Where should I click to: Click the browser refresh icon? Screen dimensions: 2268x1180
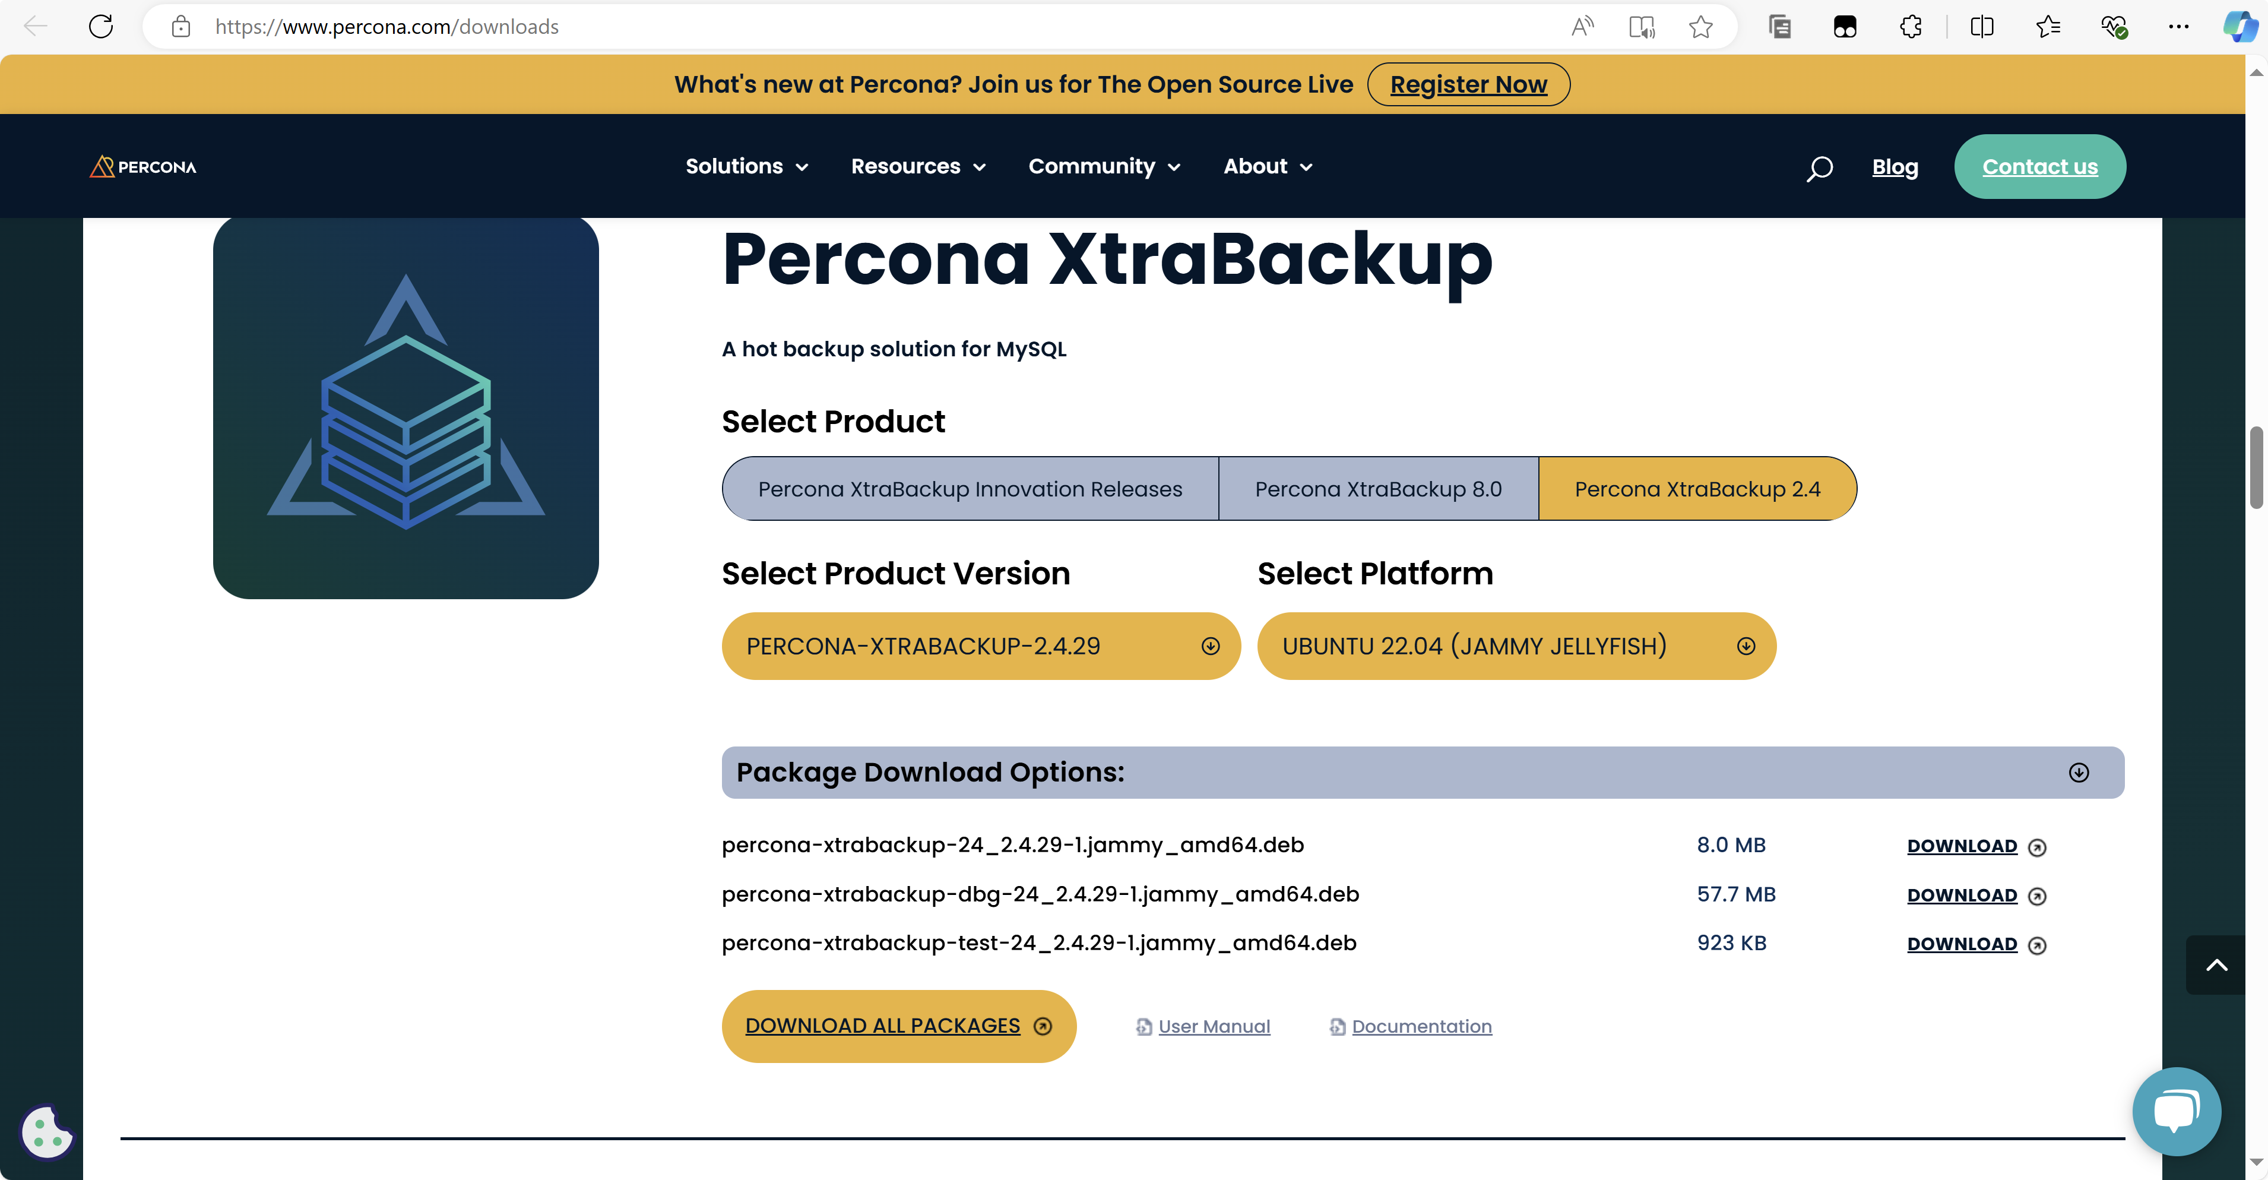click(x=102, y=26)
